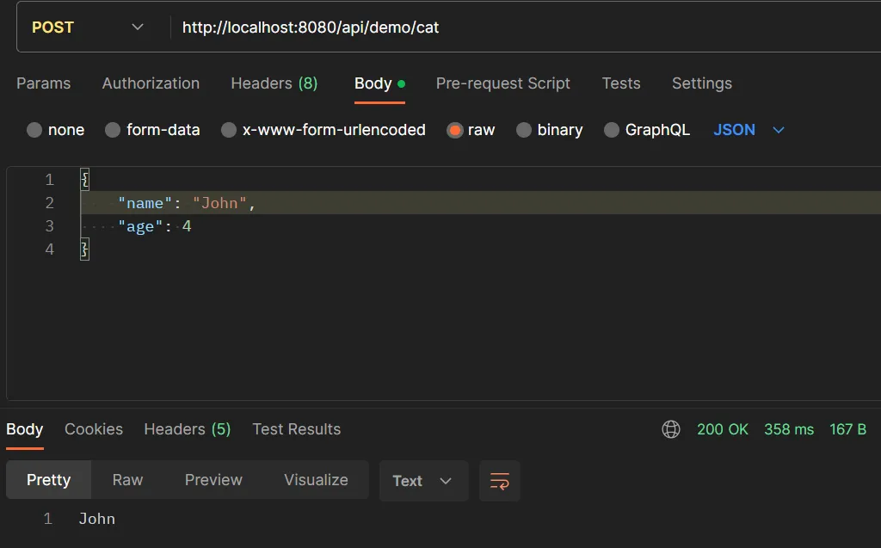The width and height of the screenshot is (881, 548).
Task: Select the none body radio option
Action: [x=34, y=130]
